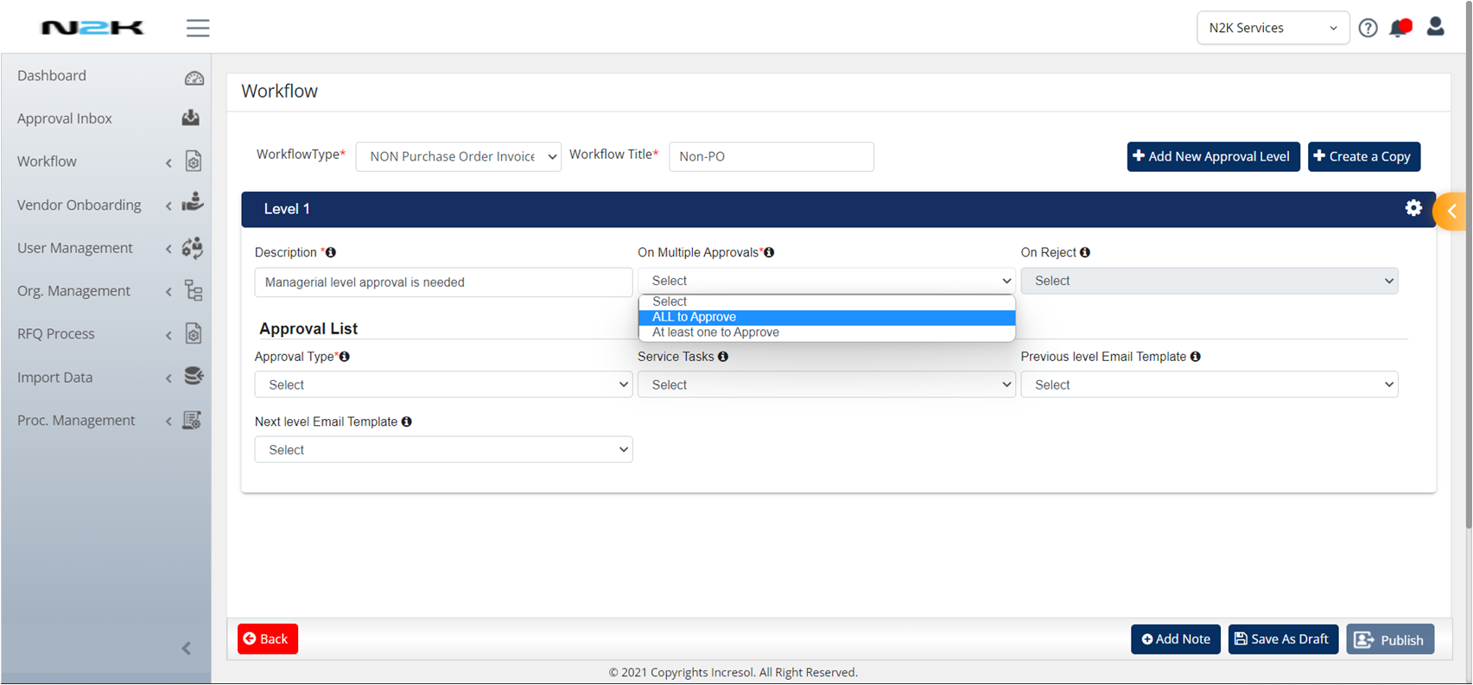Click the On Multiple Approvals info icon
The image size is (1473, 685).
click(769, 252)
